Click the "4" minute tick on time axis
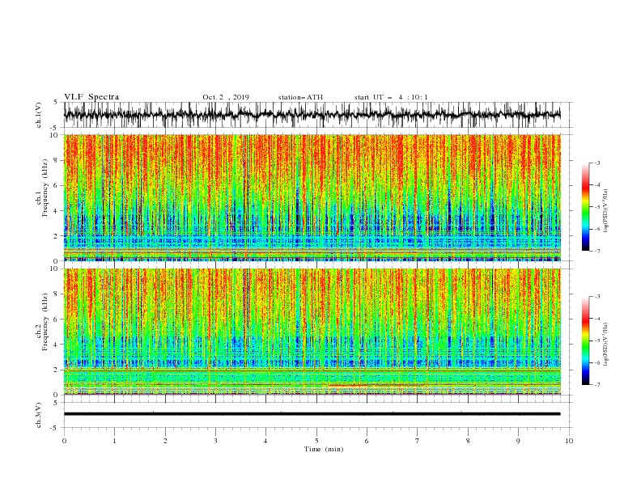 click(265, 441)
